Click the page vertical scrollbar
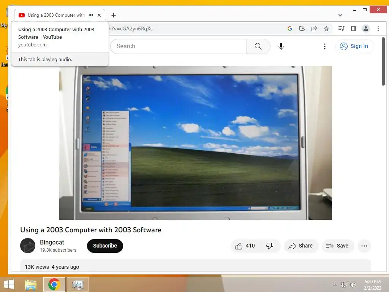Image resolution: width=389 pixels, height=292 pixels. (383, 62)
